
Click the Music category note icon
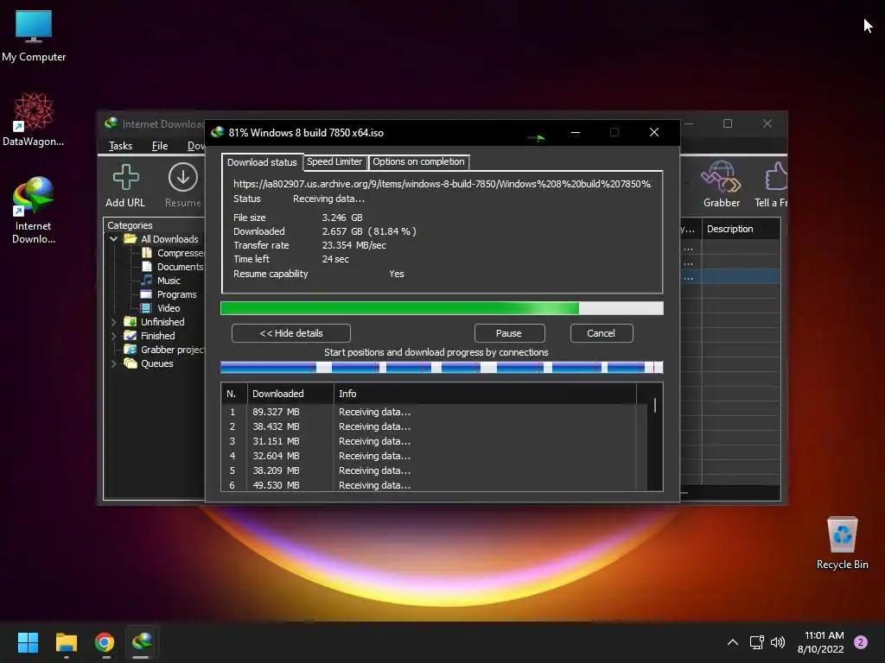147,281
